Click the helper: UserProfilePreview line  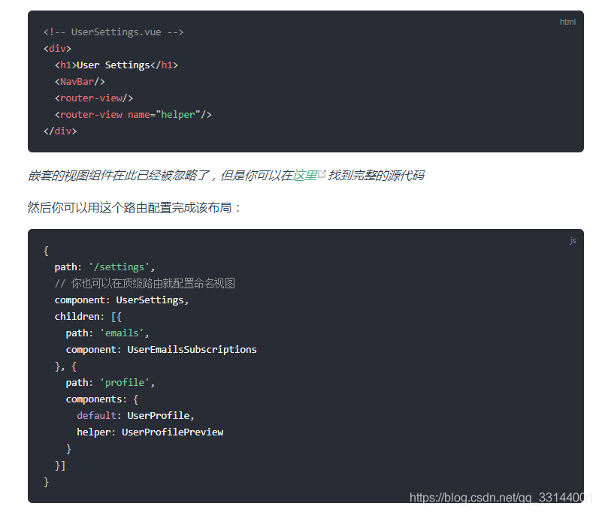[x=150, y=432]
